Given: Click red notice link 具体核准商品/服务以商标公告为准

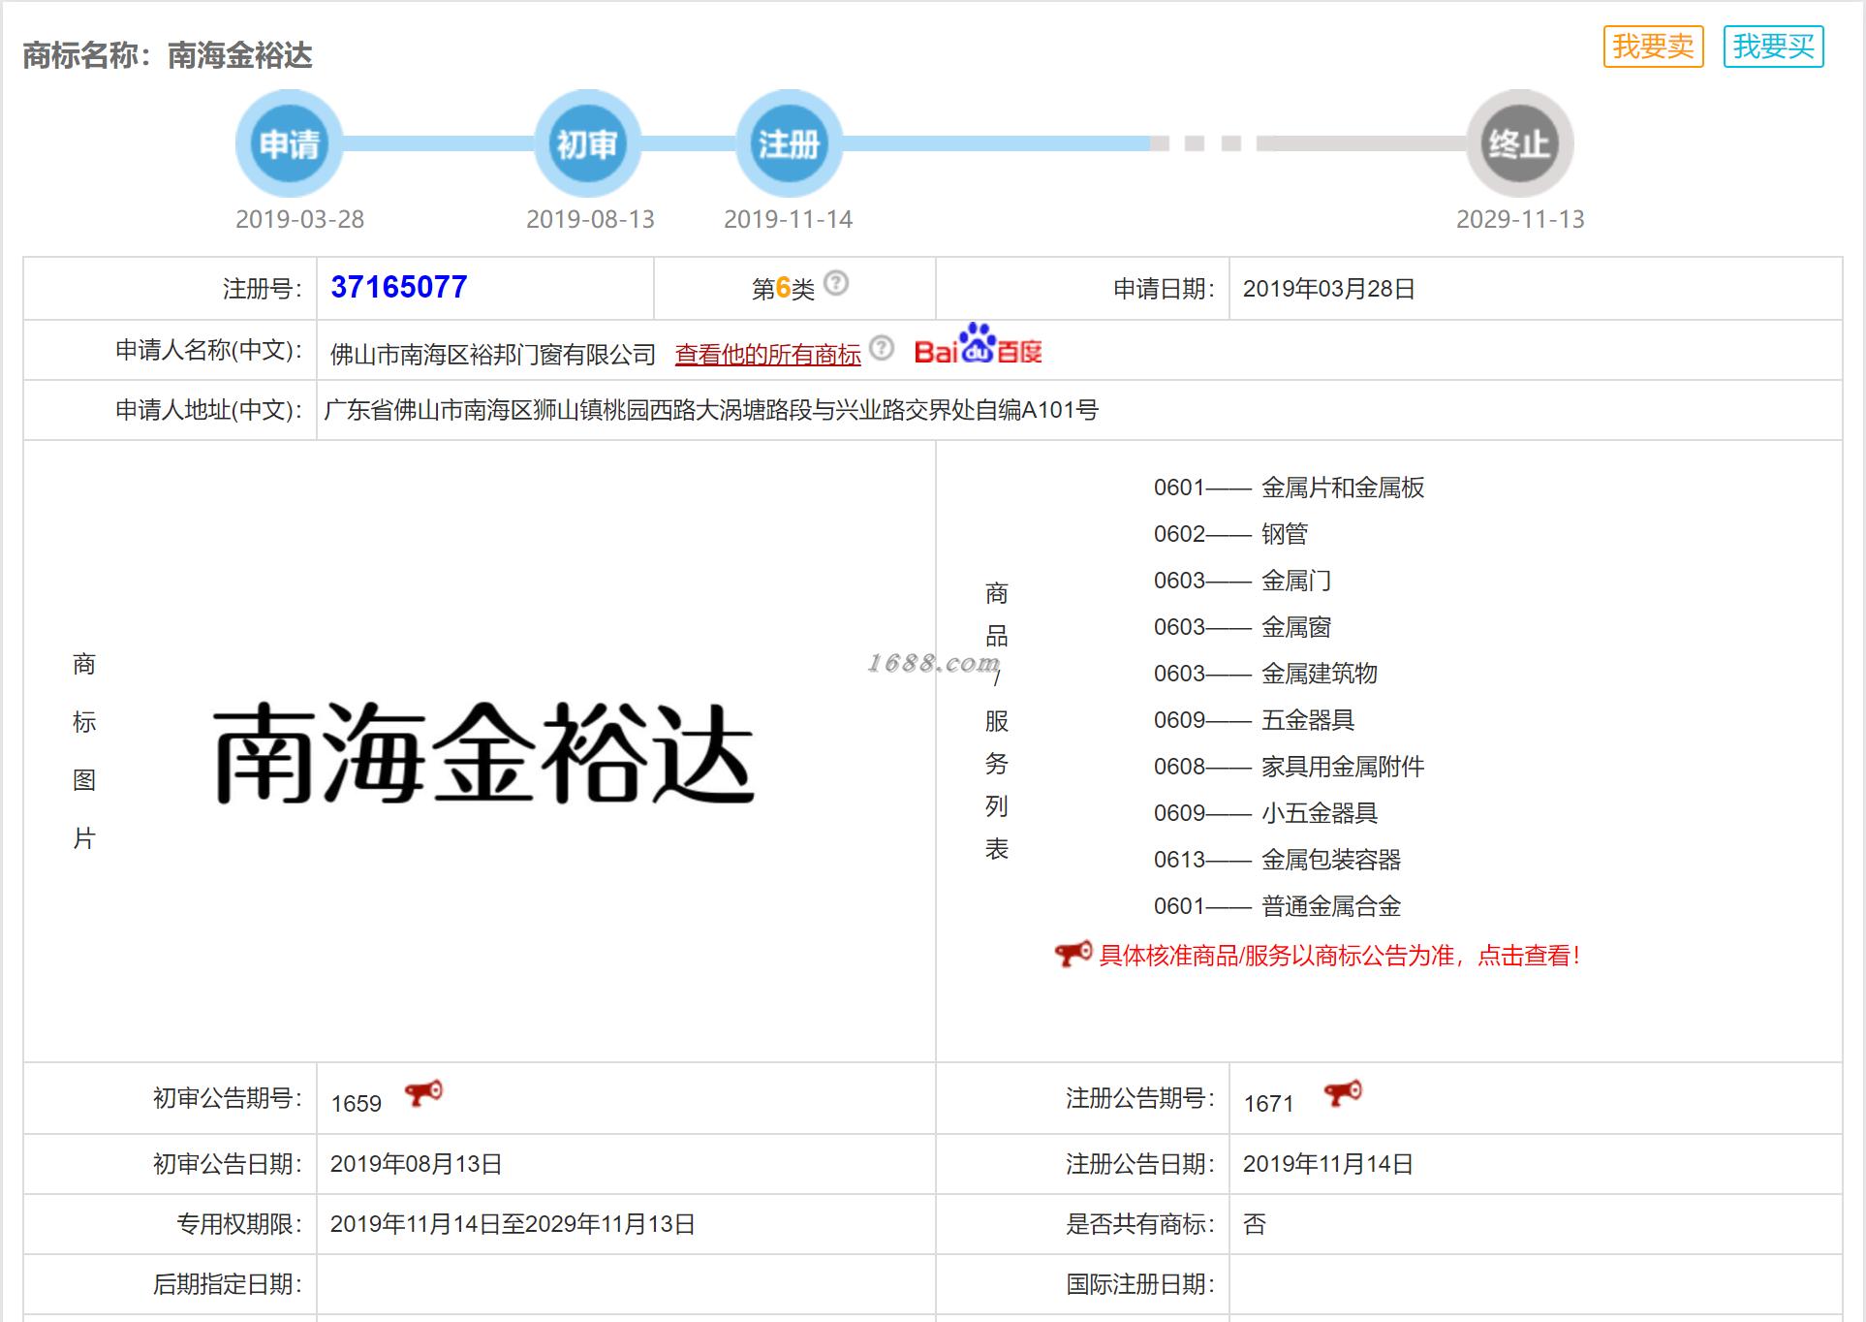Looking at the screenshot, I should click(x=1339, y=956).
